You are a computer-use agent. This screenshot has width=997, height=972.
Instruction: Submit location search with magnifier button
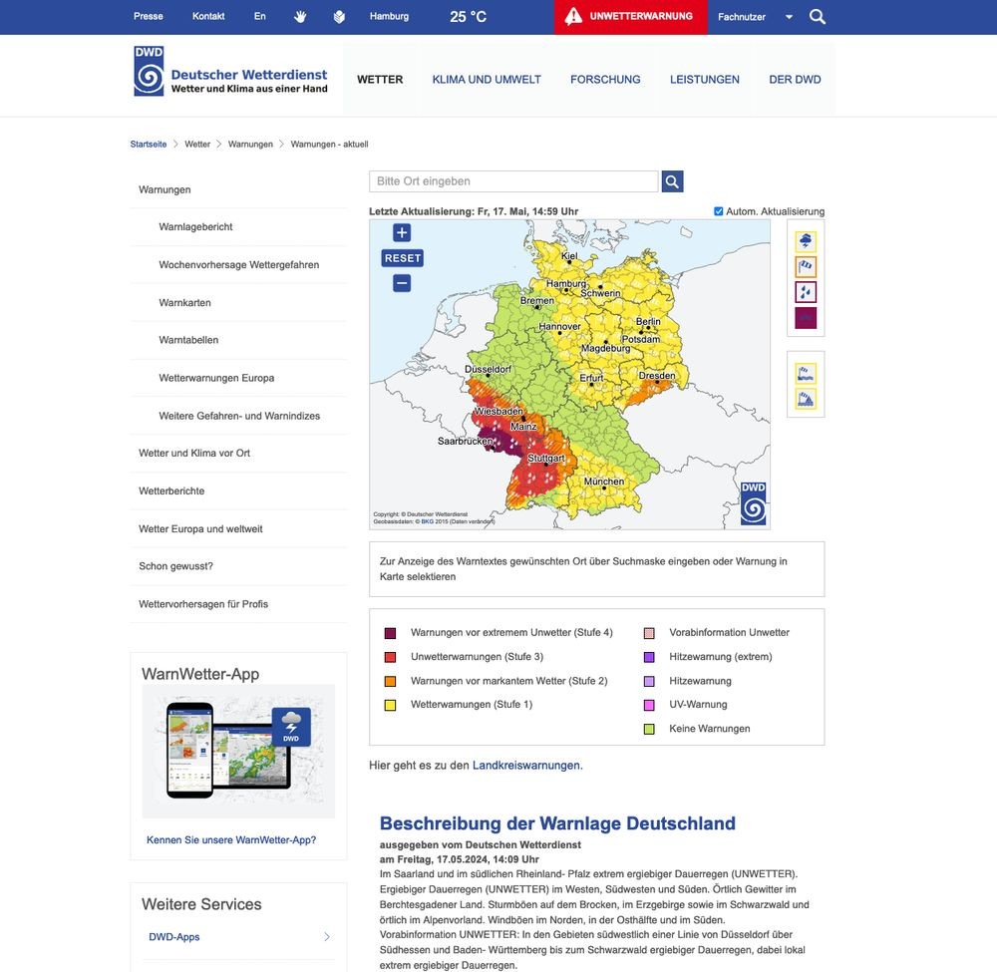coord(672,181)
